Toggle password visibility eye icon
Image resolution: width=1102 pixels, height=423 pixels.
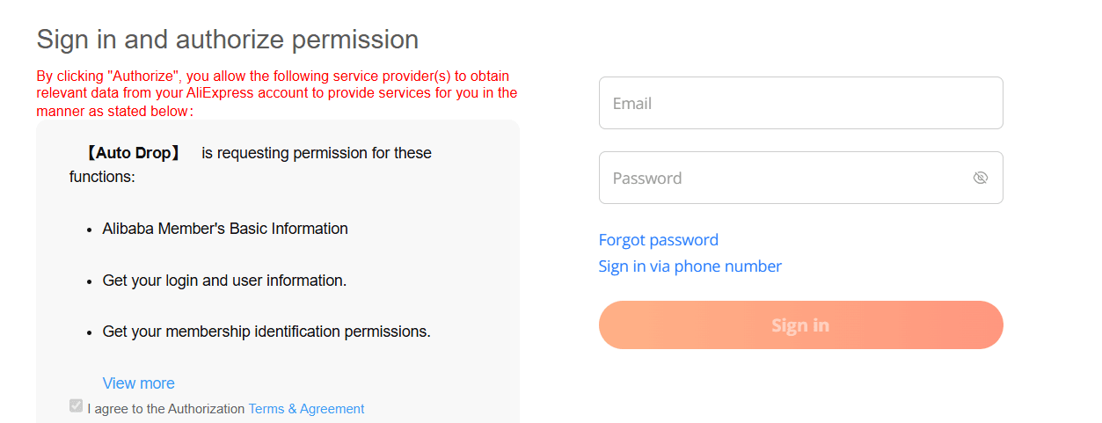981,178
